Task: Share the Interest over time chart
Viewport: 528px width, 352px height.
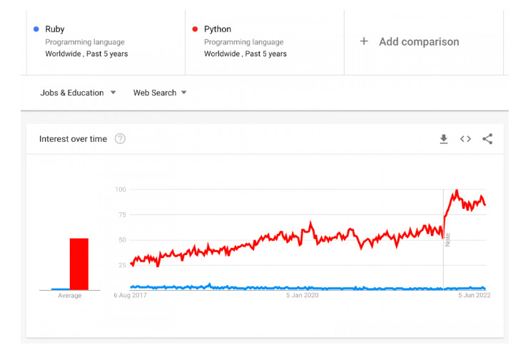Action: coord(487,139)
